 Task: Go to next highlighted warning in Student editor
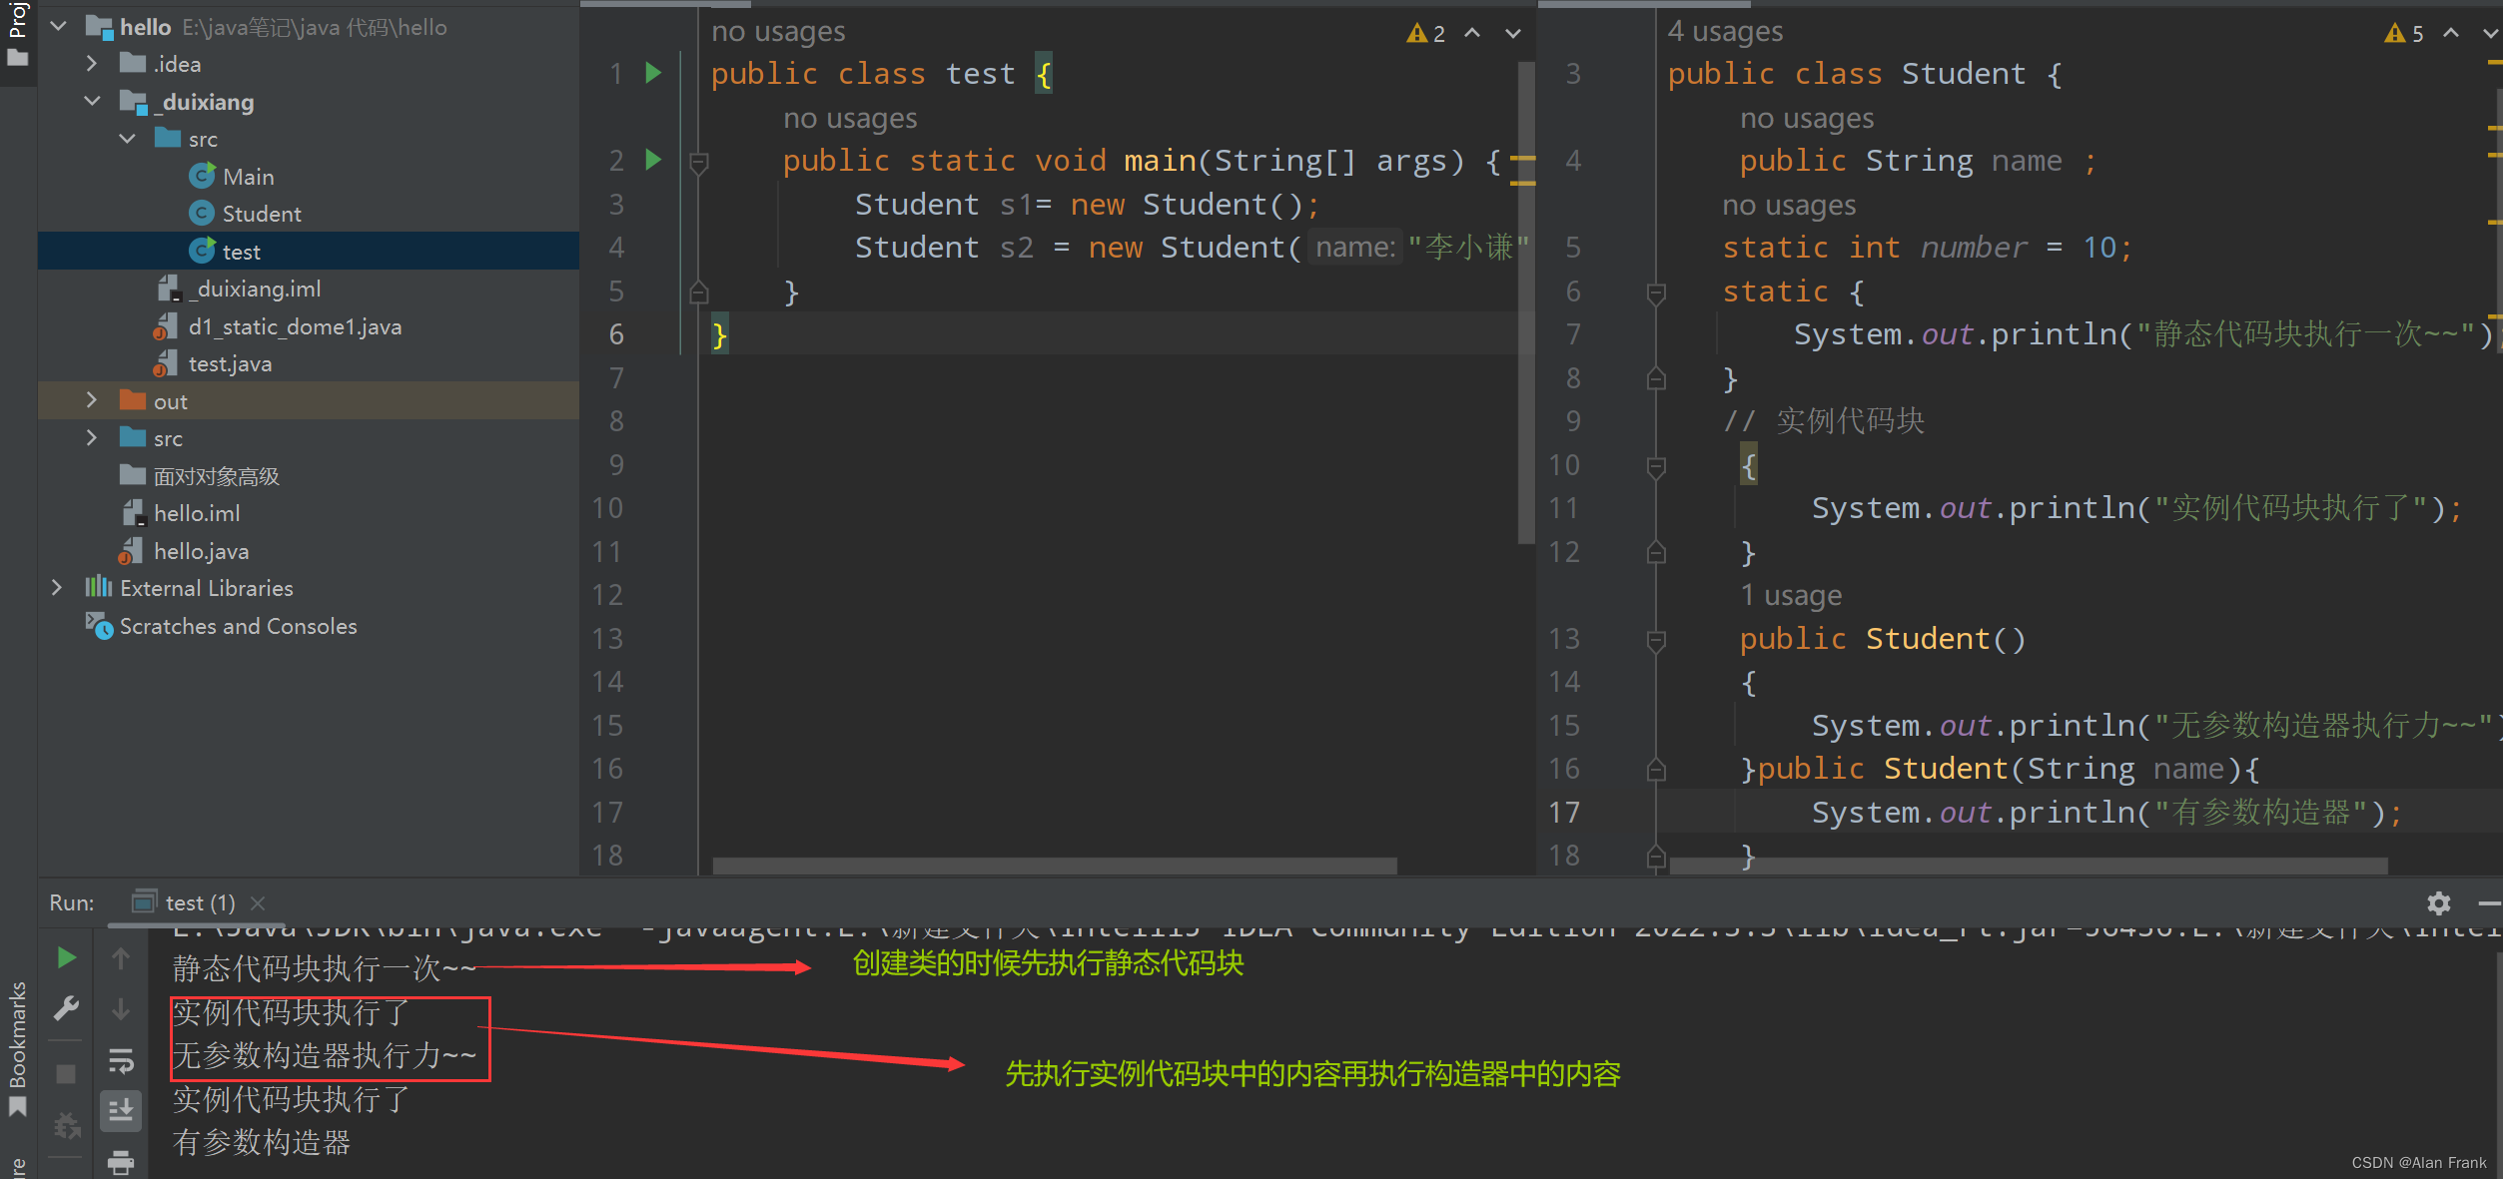(2489, 33)
